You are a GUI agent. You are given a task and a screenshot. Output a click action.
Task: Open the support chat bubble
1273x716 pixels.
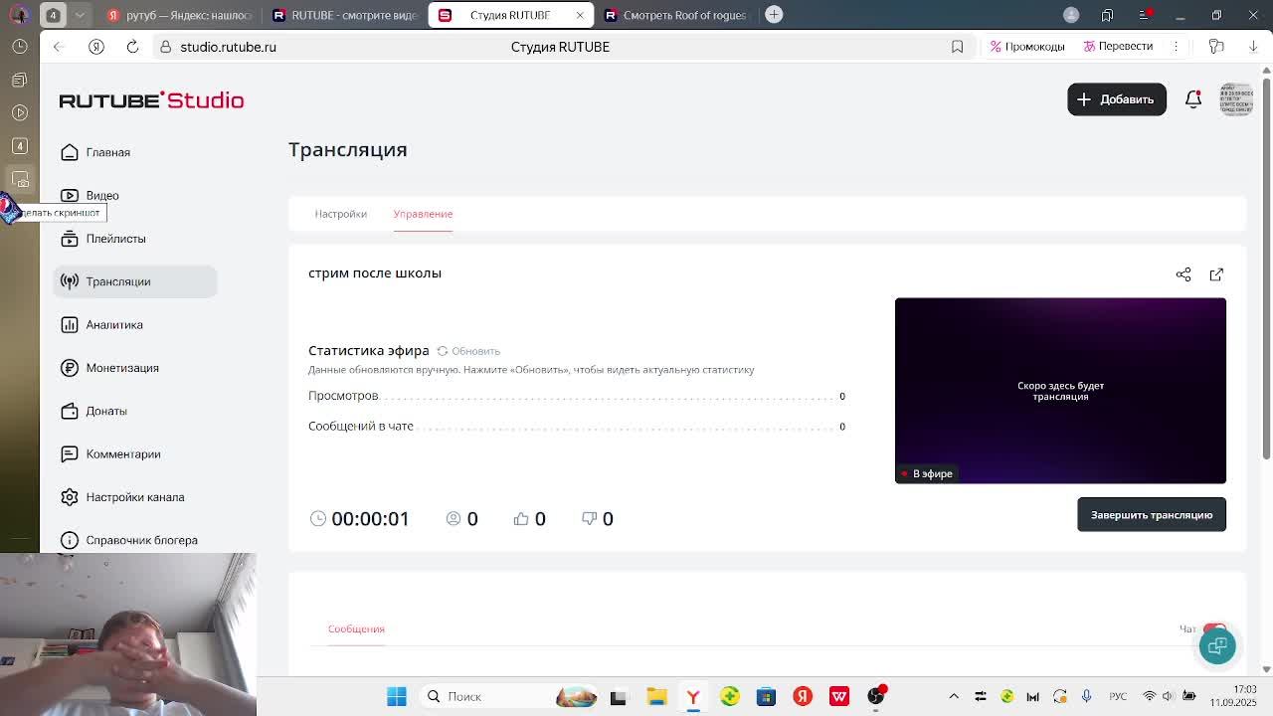pyautogui.click(x=1217, y=646)
